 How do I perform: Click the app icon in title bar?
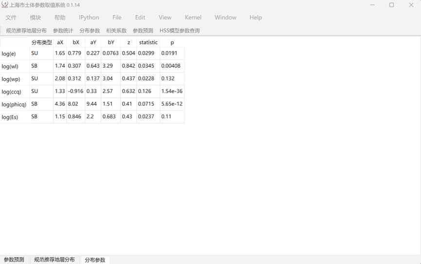pyautogui.click(x=5, y=5)
